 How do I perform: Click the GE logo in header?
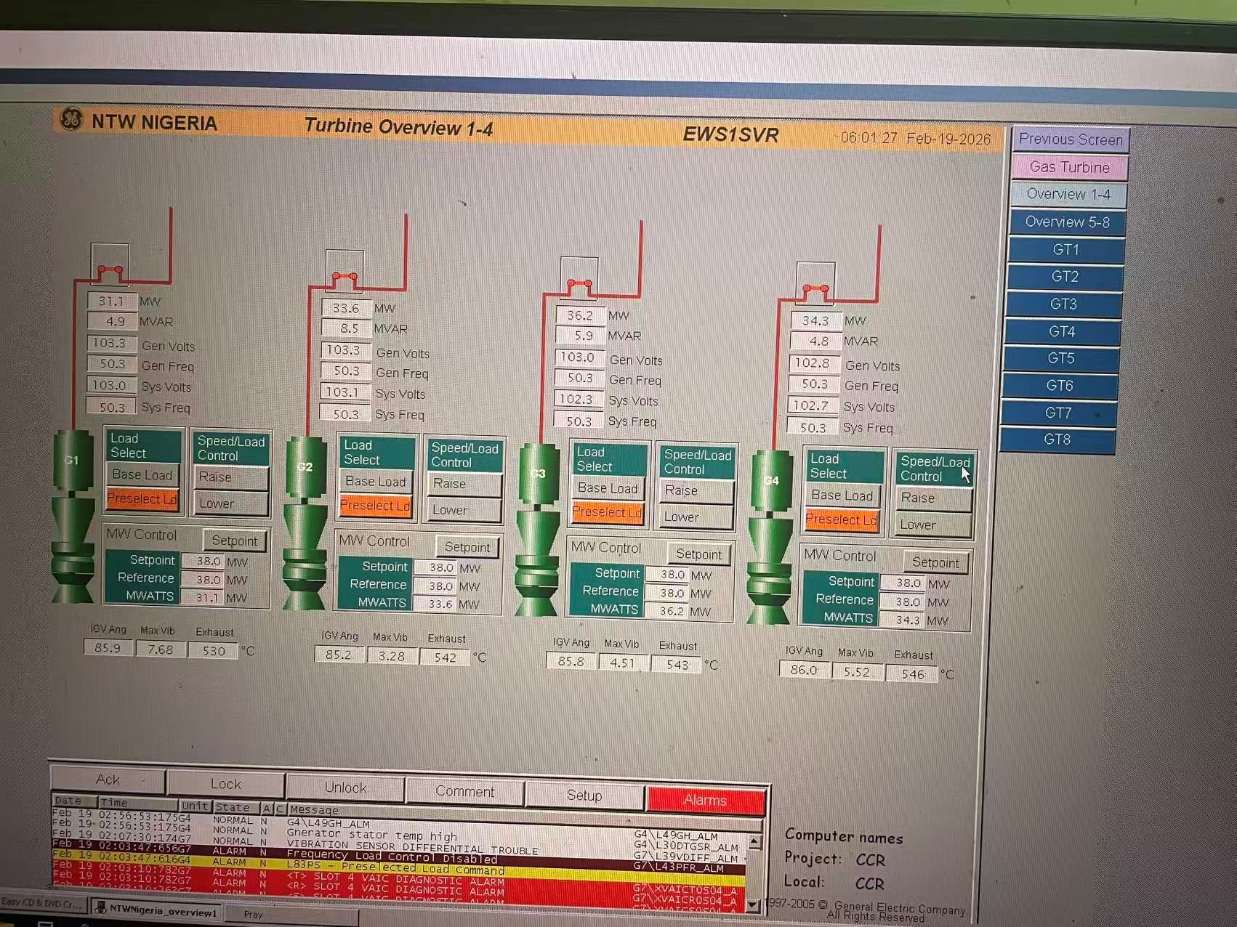[x=71, y=120]
